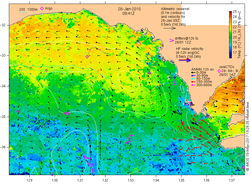The width and height of the screenshot is (251, 184).
Task: Click the seal CTD diamond near 131.3, -33
Action: (87, 57)
